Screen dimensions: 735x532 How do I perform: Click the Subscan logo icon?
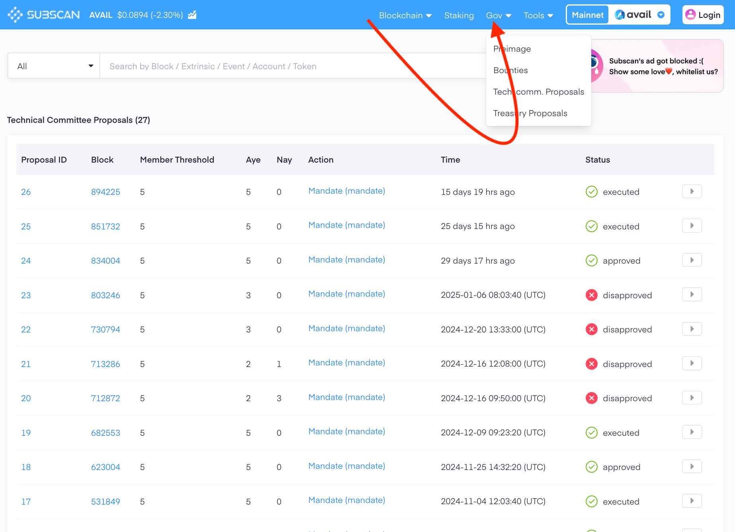[x=15, y=15]
